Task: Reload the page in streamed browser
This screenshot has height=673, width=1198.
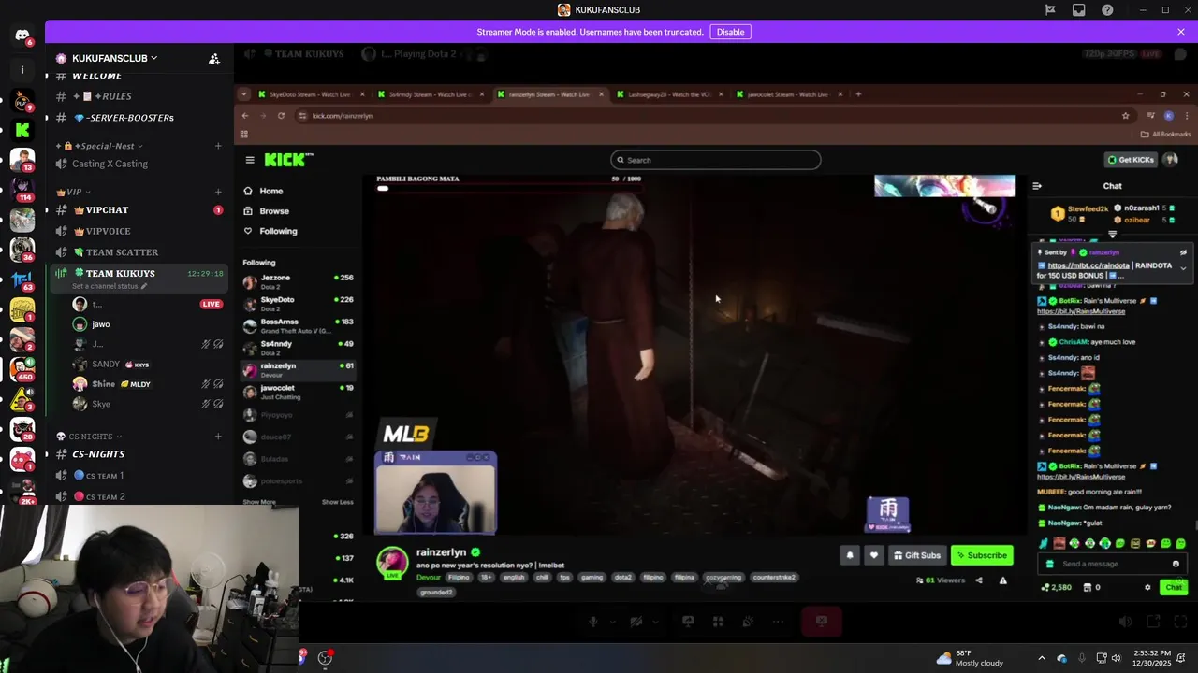Action: (x=281, y=116)
